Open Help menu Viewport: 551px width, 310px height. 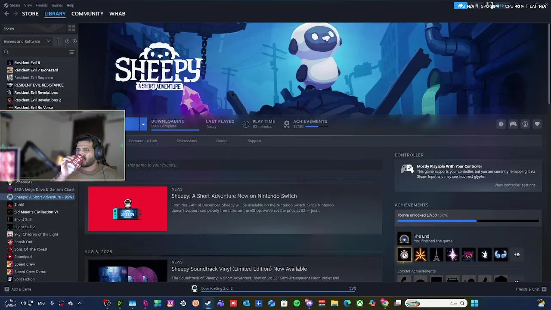click(x=70, y=5)
